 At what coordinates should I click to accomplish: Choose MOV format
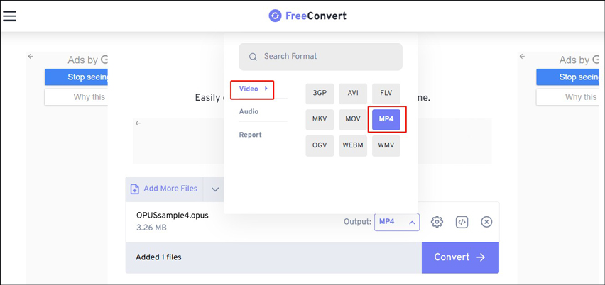tap(353, 119)
